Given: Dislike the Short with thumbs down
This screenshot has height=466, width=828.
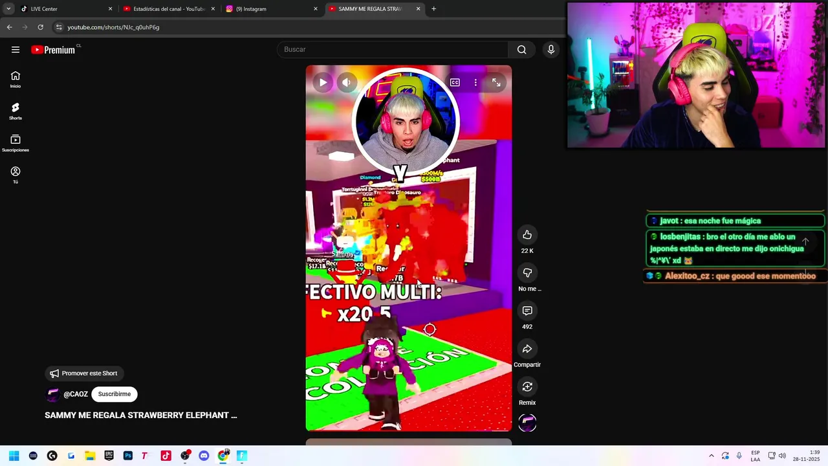Looking at the screenshot, I should (x=527, y=273).
